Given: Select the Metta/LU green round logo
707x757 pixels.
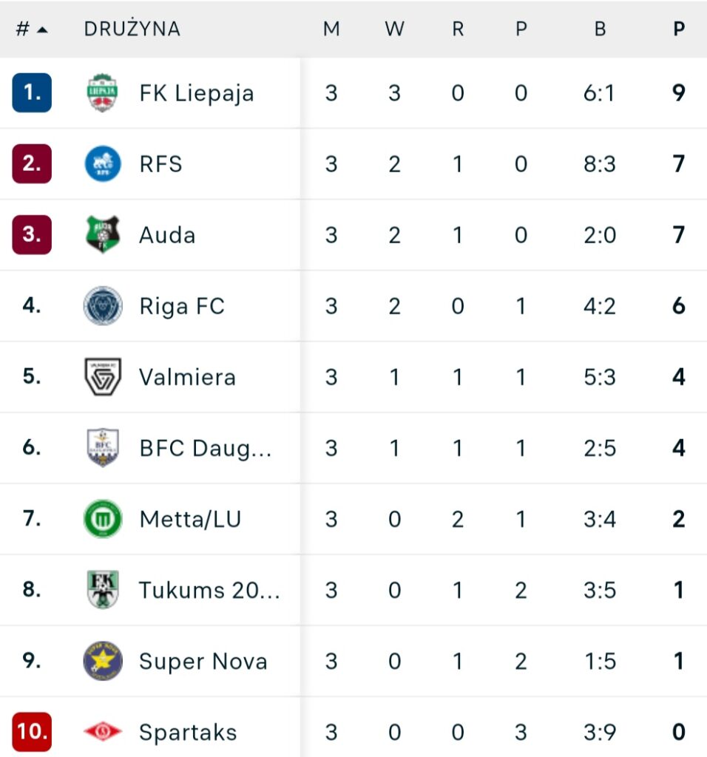Looking at the screenshot, I should pos(103,519).
